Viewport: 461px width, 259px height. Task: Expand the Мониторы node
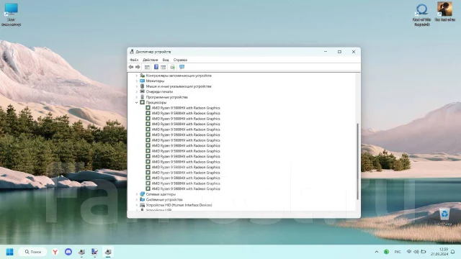pos(136,81)
